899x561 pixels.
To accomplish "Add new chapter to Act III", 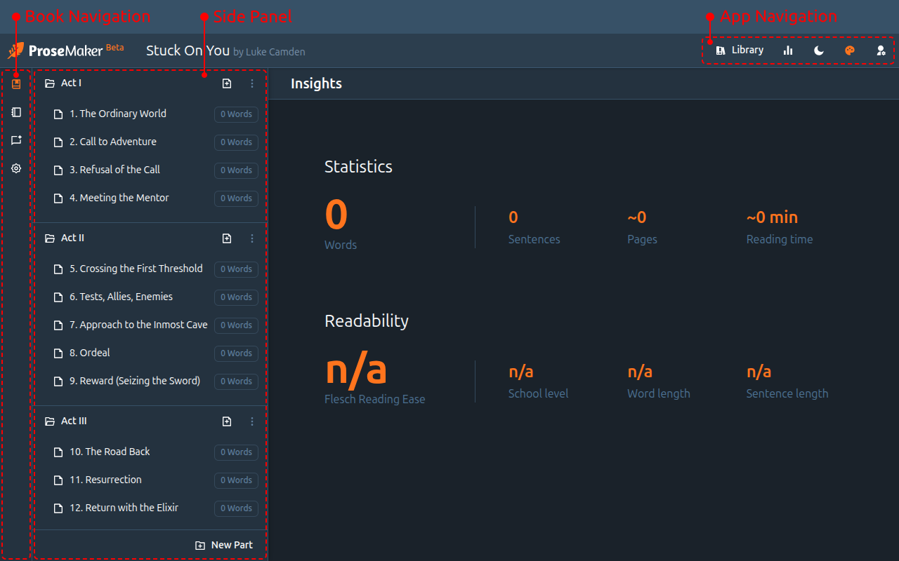I will pos(227,421).
